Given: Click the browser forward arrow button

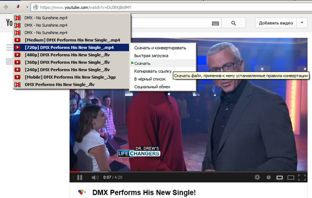Looking at the screenshot, I should 6,7.
